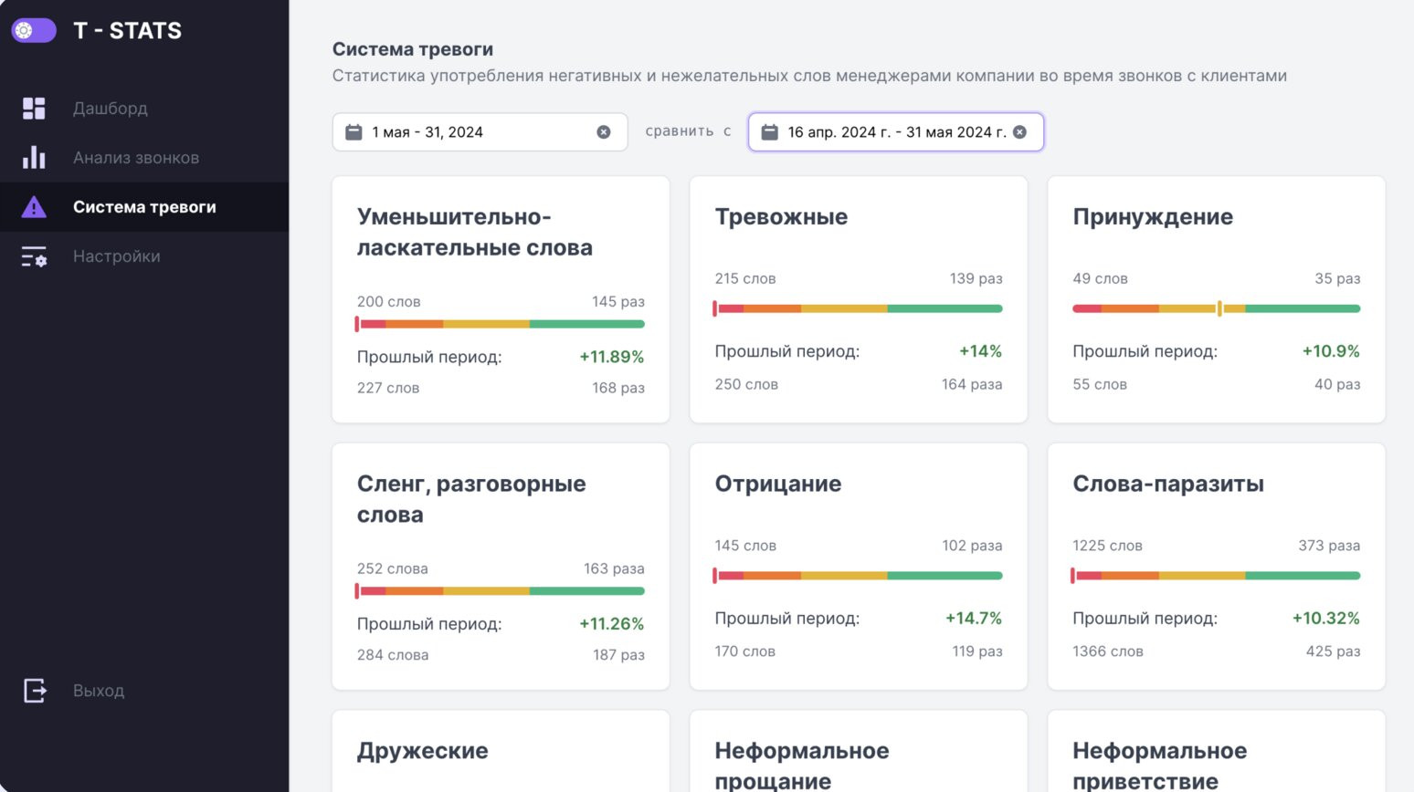
Task: Click the Выход logout icon
Action: (35, 691)
